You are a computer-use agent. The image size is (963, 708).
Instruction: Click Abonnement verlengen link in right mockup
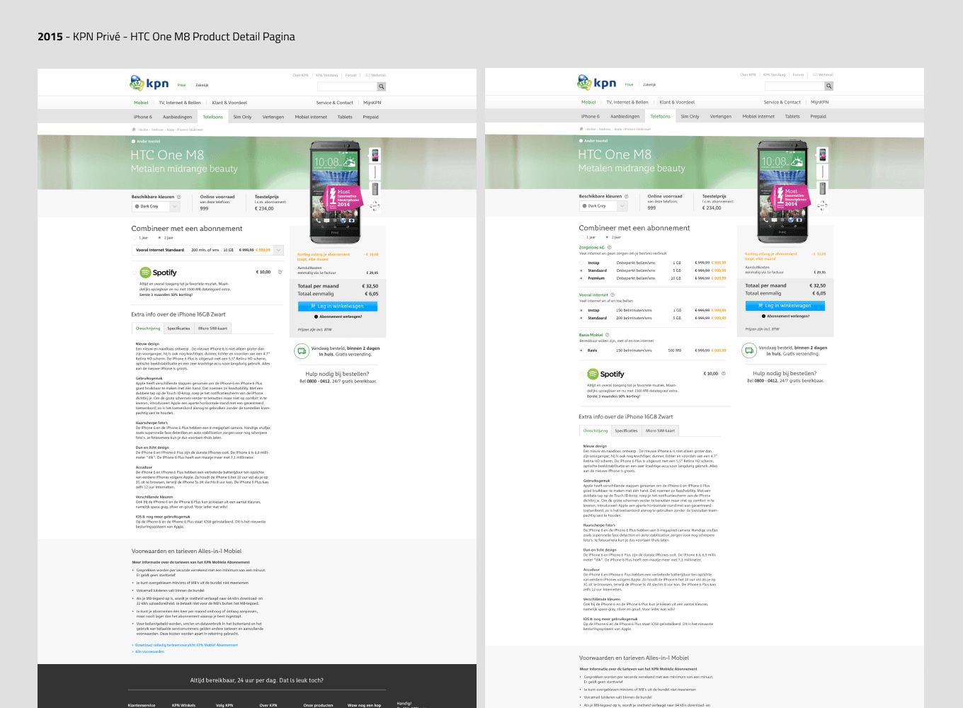786,316
